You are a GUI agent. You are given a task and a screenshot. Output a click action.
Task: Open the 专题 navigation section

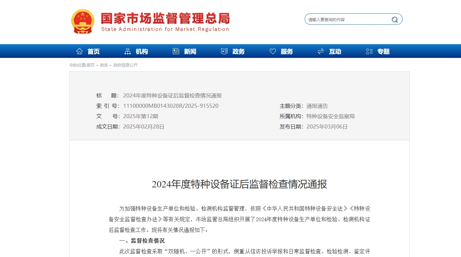[x=383, y=52]
